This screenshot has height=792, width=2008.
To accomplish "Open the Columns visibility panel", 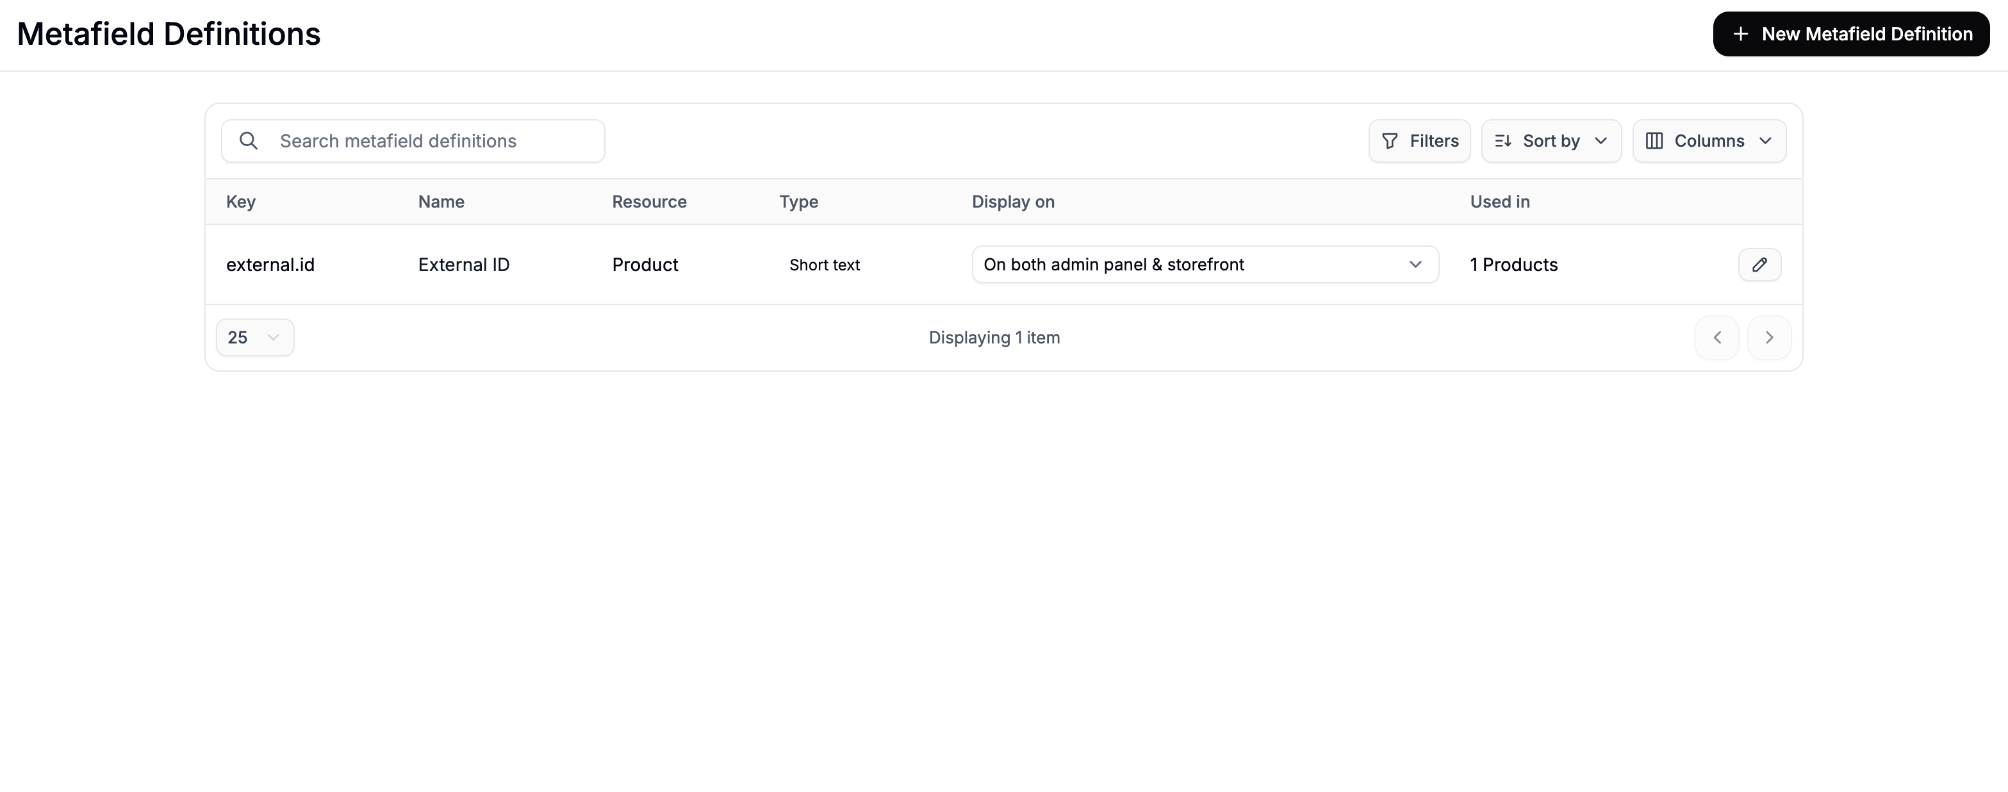I will [x=1709, y=141].
